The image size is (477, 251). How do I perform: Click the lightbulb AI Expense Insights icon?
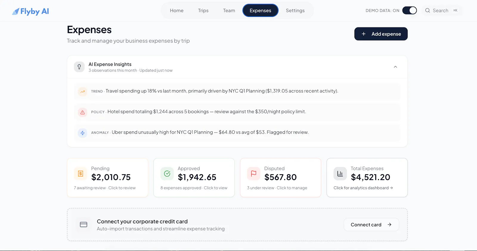tap(79, 67)
